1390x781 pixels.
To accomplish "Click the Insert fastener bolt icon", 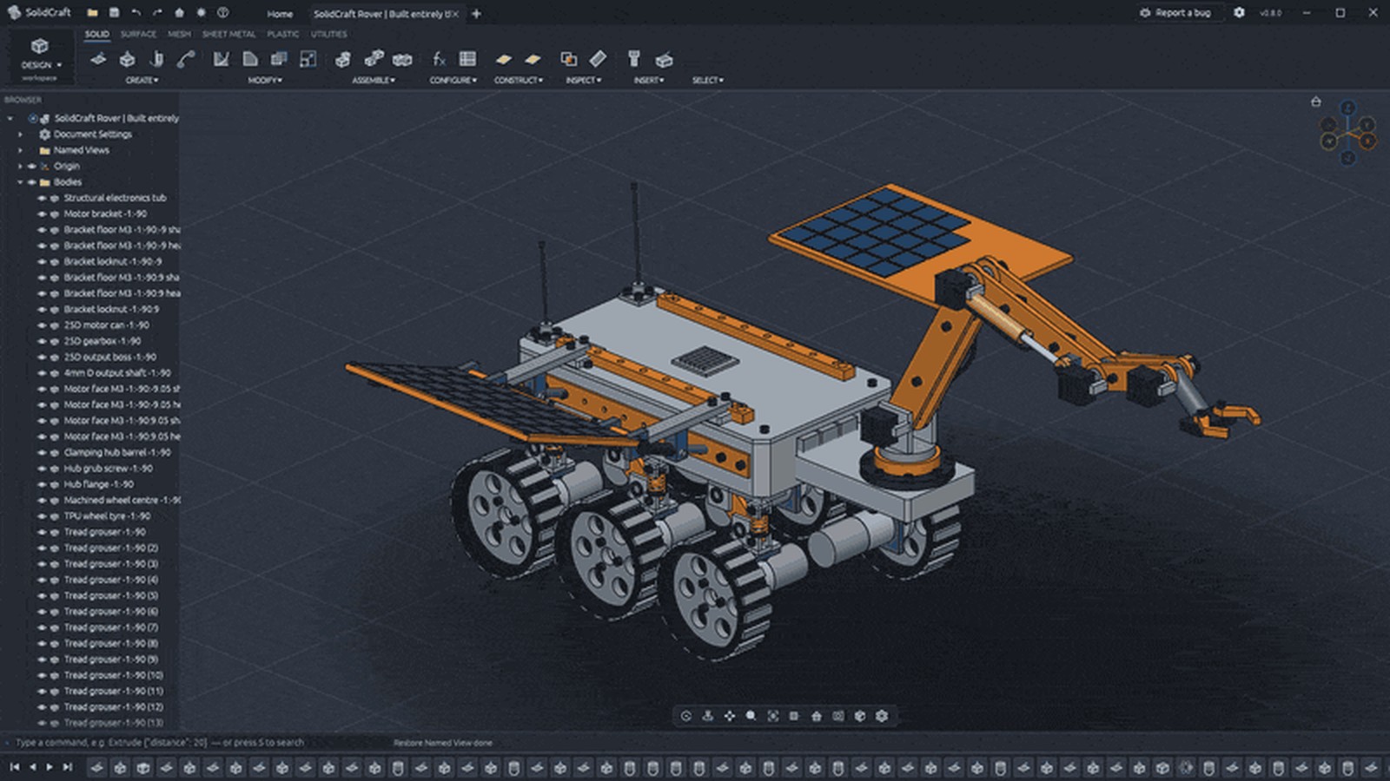I will 633,59.
